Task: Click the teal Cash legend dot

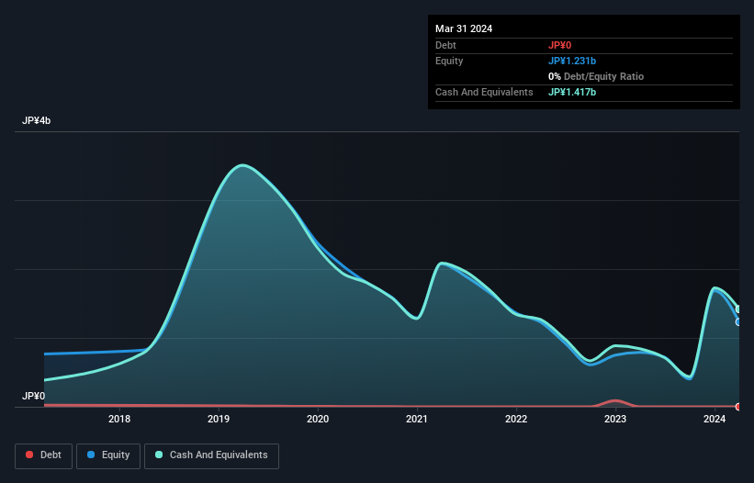Action: tap(159, 455)
